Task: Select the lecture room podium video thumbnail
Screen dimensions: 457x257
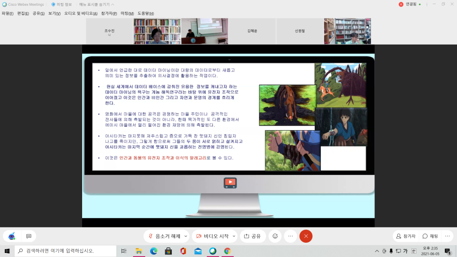Action: pyautogui.click(x=204, y=31)
